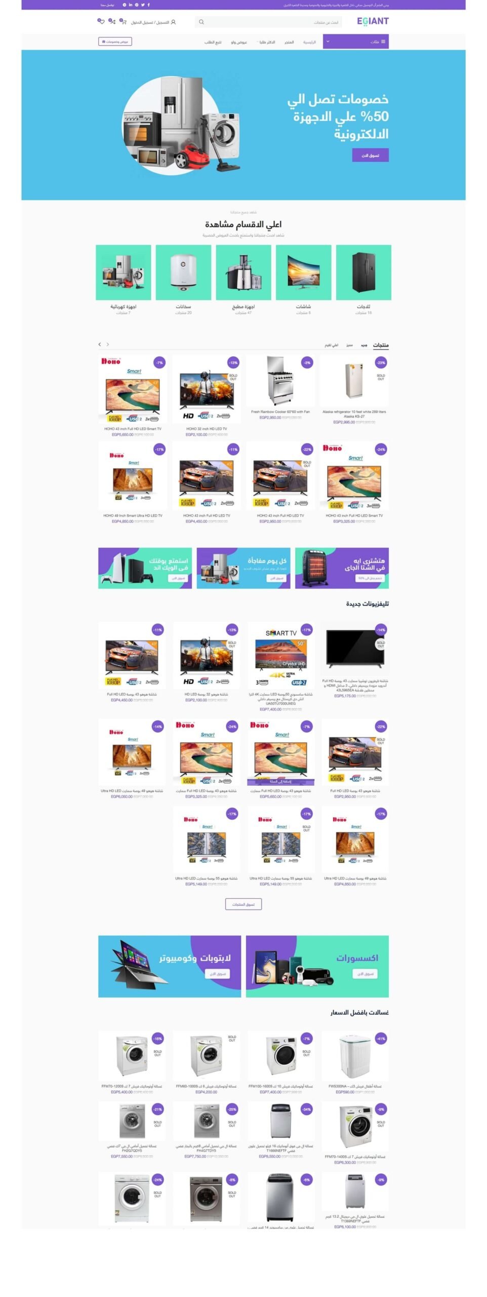Open the compare products shuffle icon
Viewport: 487px width, 1297px height.
click(112, 22)
